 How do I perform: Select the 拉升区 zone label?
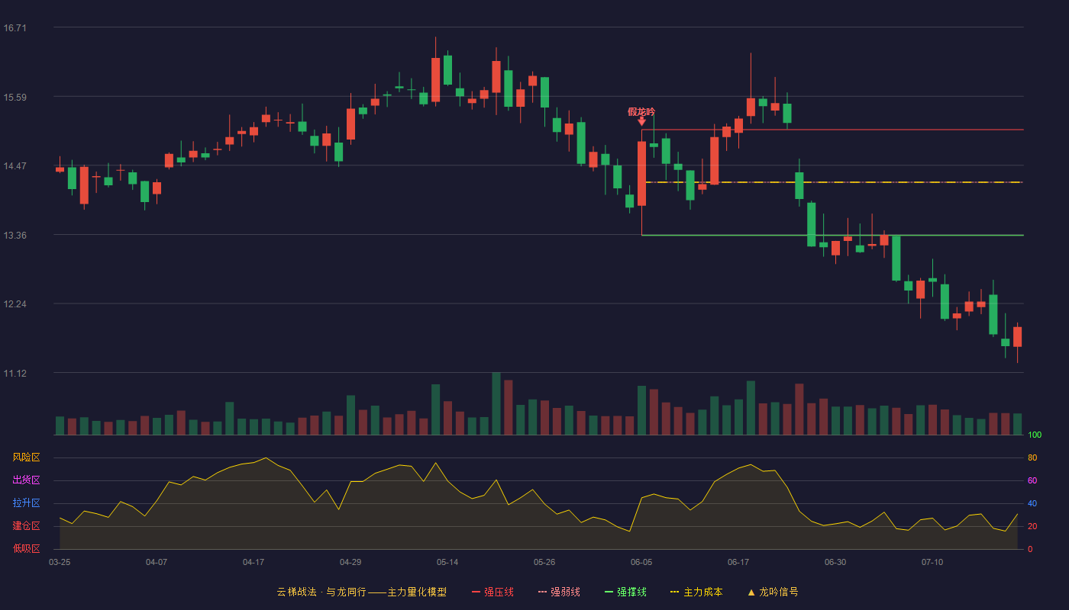point(26,503)
